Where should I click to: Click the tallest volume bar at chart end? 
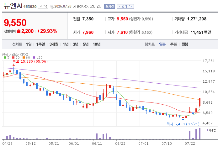pyautogui.click(x=199, y=134)
